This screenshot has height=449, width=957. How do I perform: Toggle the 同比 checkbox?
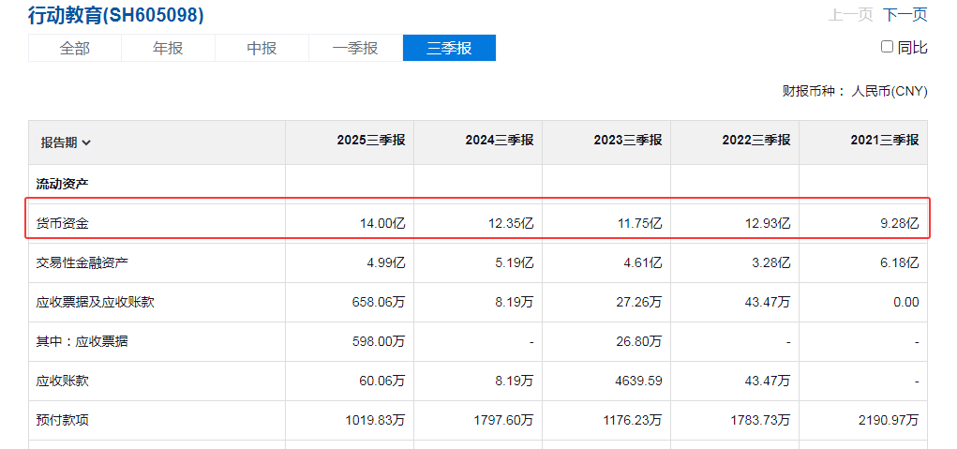[x=887, y=47]
